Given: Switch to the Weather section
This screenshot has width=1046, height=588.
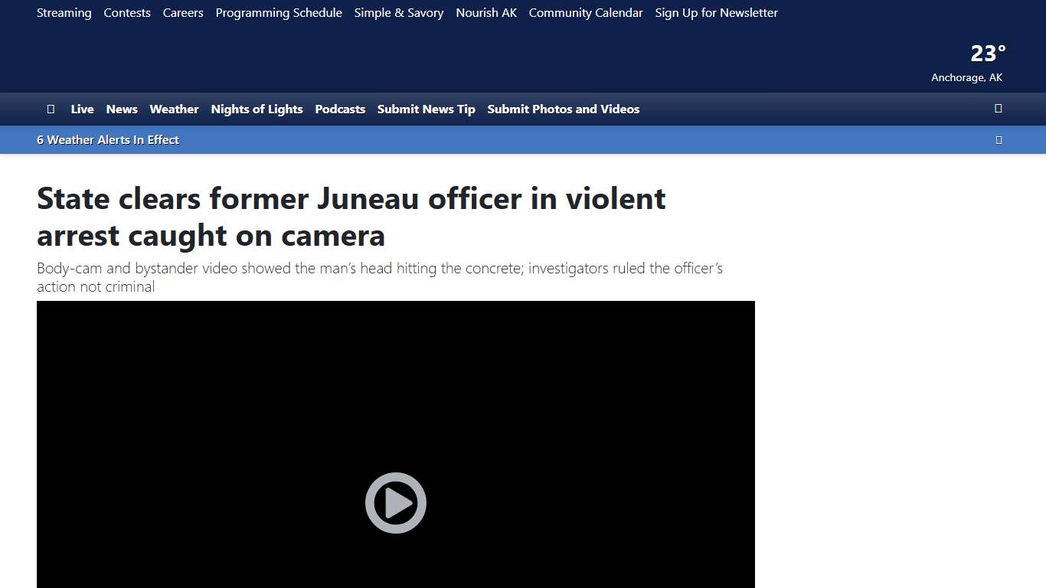Looking at the screenshot, I should (174, 109).
